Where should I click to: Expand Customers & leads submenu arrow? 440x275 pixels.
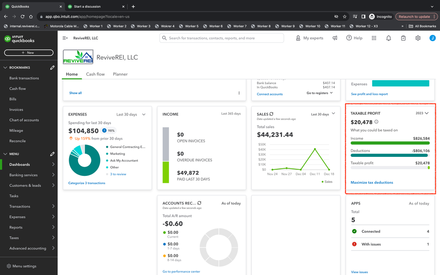pyautogui.click(x=53, y=185)
